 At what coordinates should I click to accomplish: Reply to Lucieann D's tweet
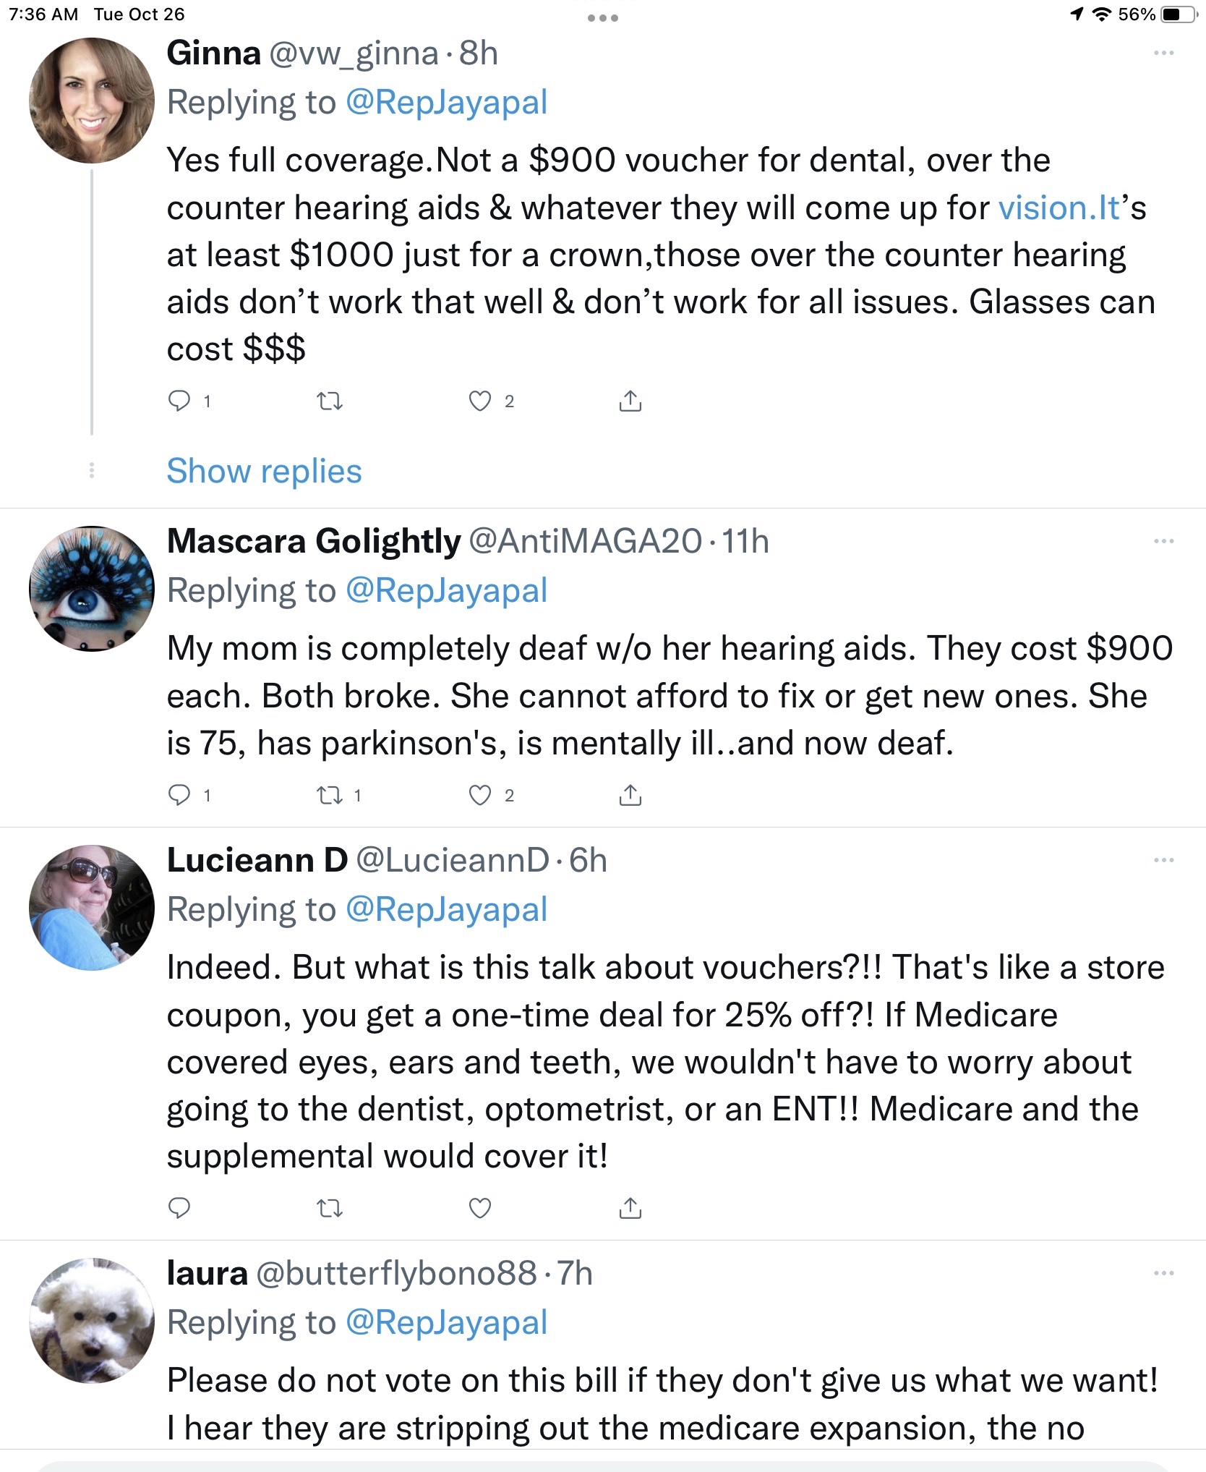[179, 1208]
